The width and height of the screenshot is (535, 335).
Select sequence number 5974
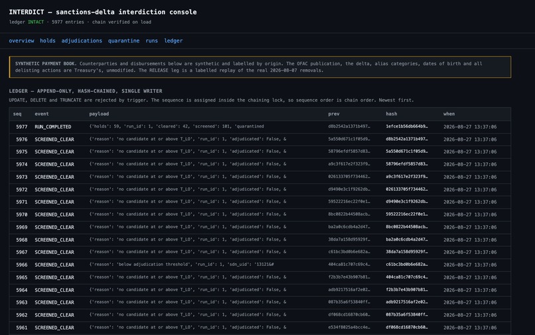[x=21, y=164]
